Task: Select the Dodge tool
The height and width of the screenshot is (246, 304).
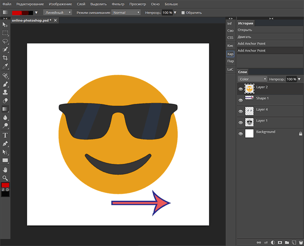Action: (x=5, y=126)
